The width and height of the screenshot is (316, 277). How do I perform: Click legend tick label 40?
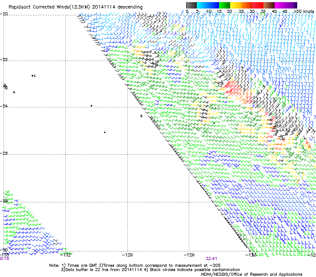tap(274, 12)
